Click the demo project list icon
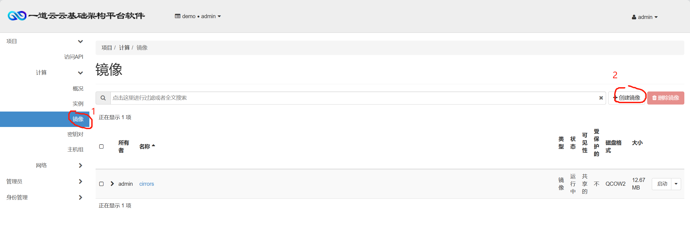This screenshot has height=235, width=690. tap(178, 16)
